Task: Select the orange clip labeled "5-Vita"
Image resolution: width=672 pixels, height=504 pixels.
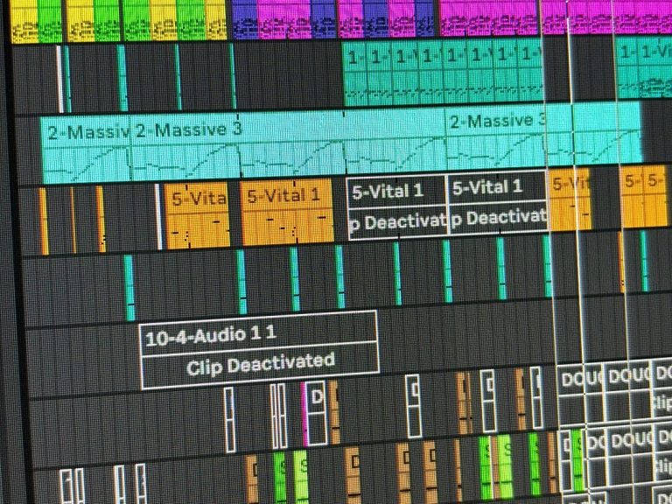Action: click(197, 216)
